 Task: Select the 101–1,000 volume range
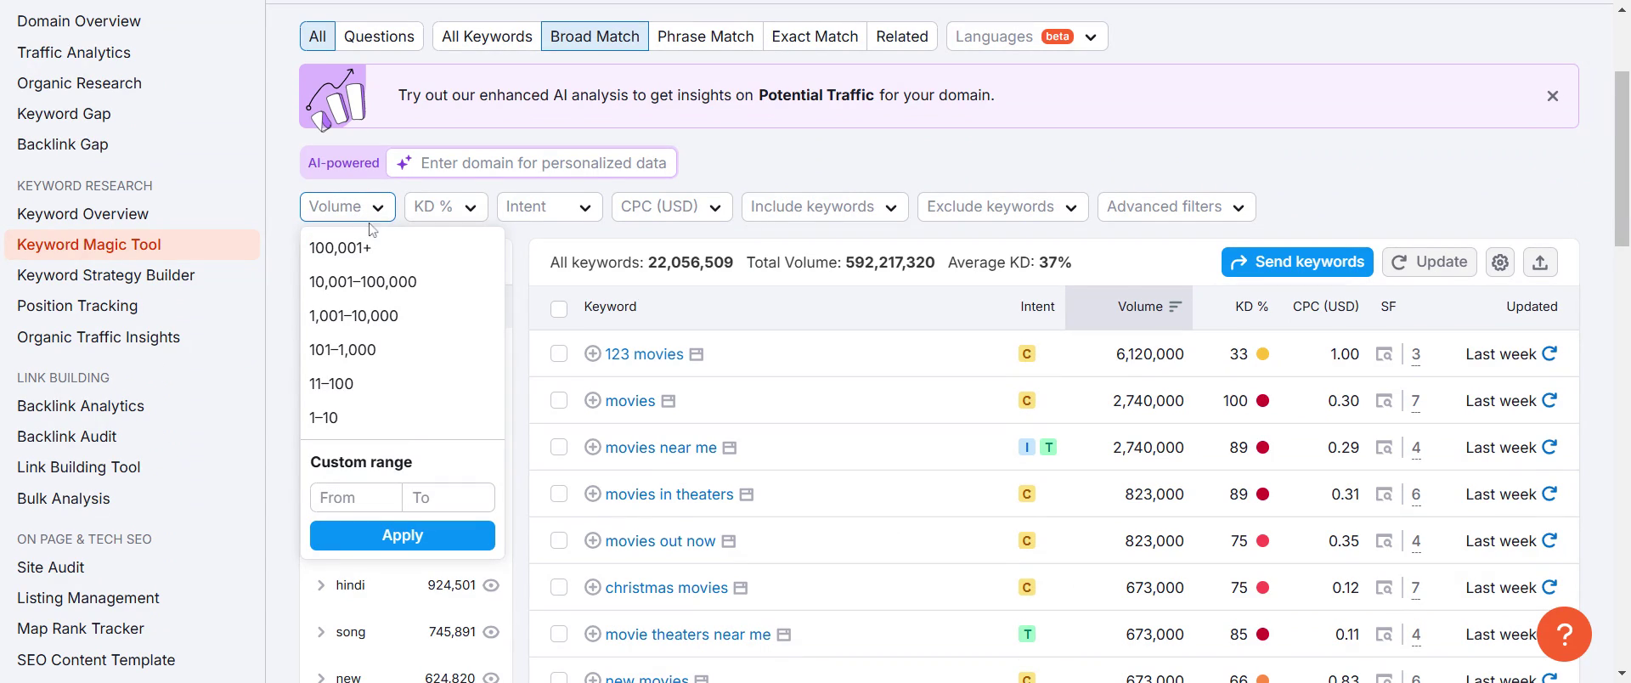402,350
